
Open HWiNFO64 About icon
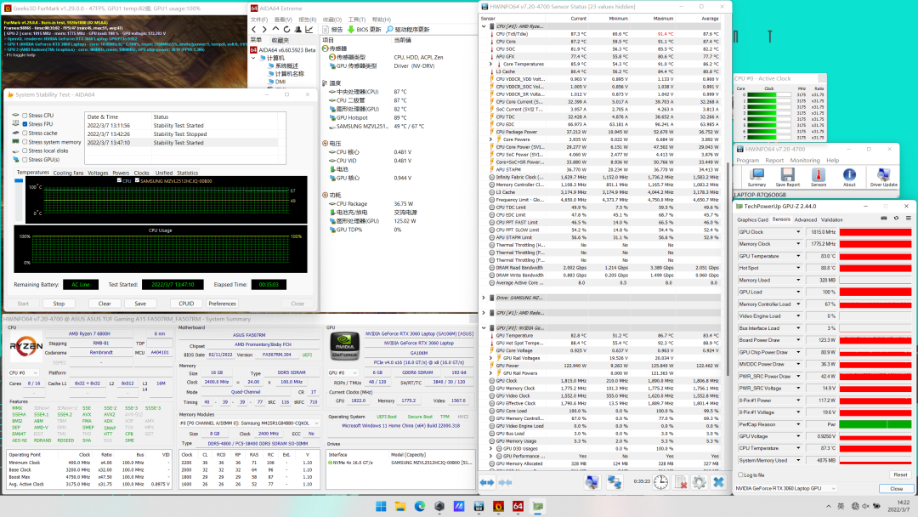coord(849,178)
